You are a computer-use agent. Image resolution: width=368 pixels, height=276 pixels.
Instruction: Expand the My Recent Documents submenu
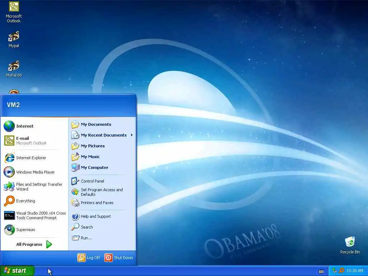tap(102, 135)
